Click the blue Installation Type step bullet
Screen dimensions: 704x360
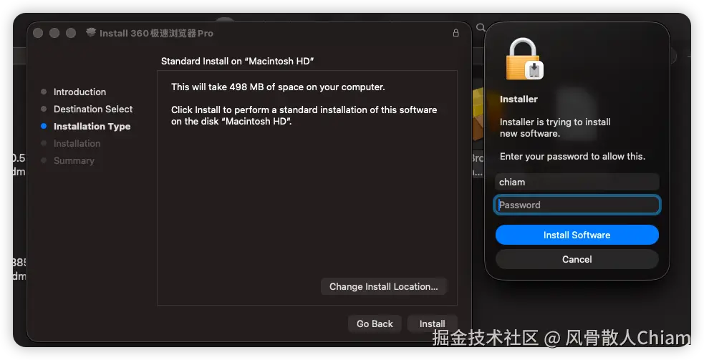pos(44,126)
